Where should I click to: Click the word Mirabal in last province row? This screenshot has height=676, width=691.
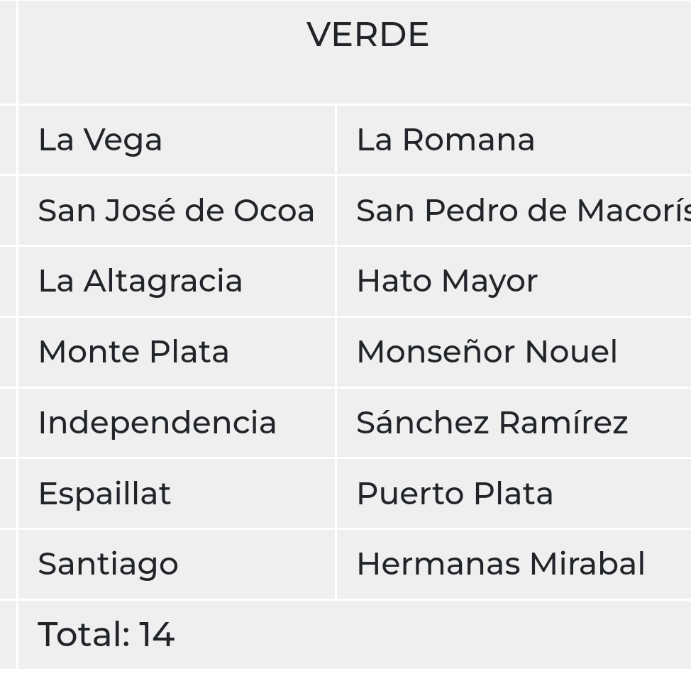coord(587,564)
